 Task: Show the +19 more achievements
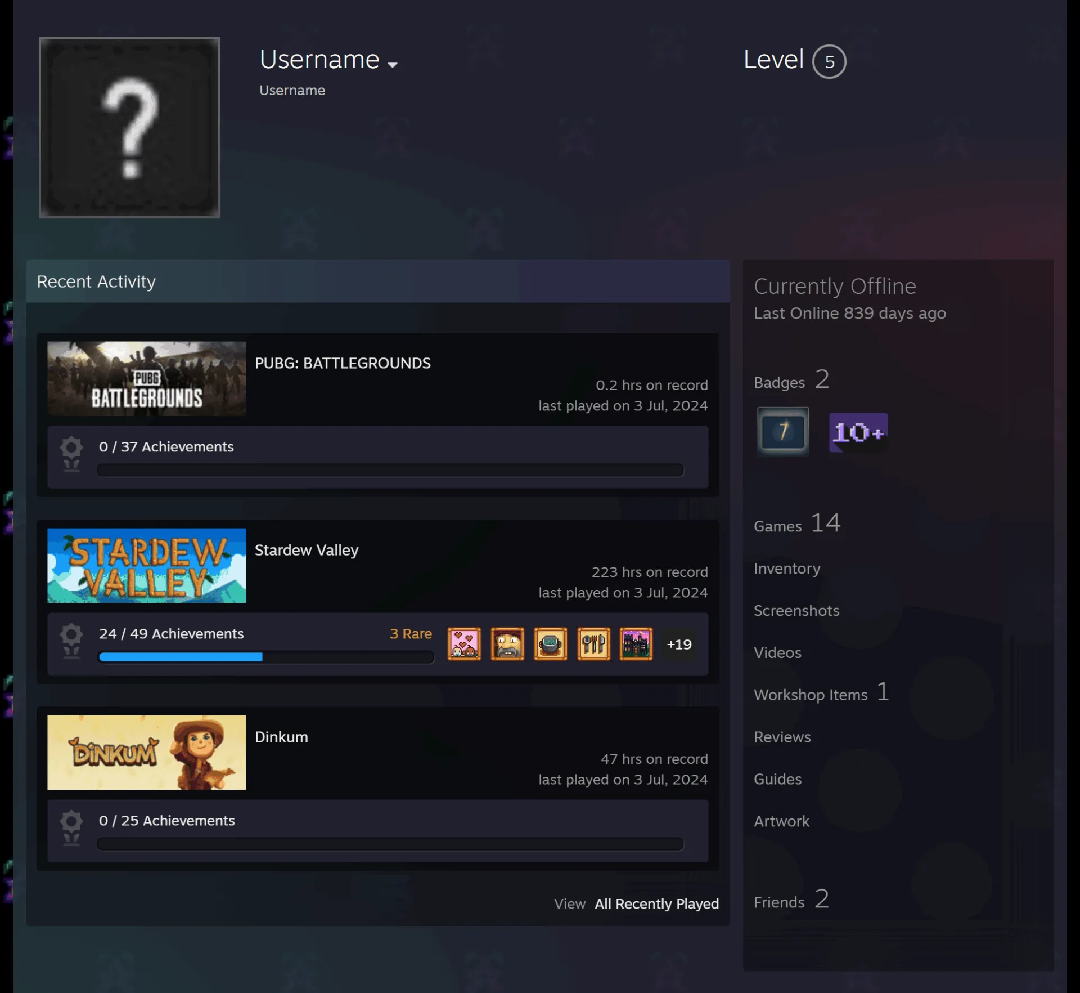(679, 644)
